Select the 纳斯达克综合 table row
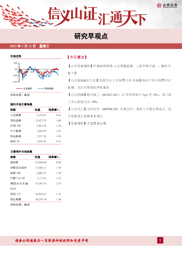Image resolution: width=182 pixels, height=258 pixels. [36, 168]
